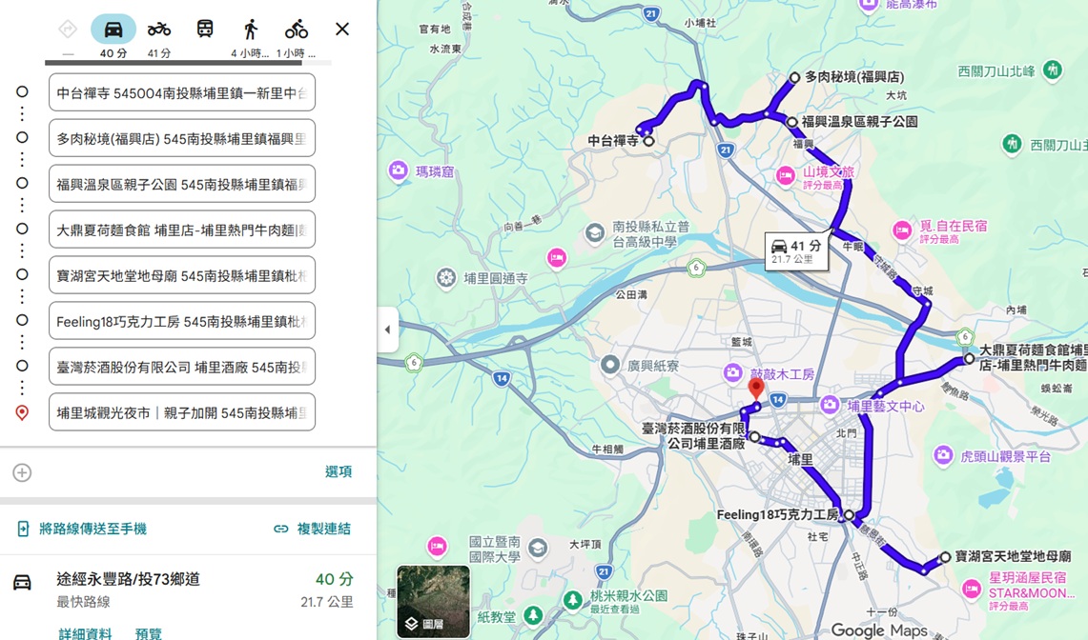1088x640 pixels.
Task: Click the 虎頭山觀景平台 attraction icon
Action: pos(943,455)
